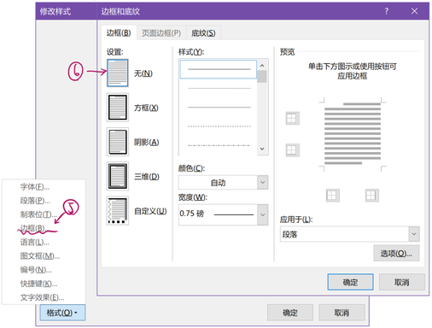This screenshot has width=432, height=328.
Task: Select the solid line style in 样式 list
Action: pos(219,69)
